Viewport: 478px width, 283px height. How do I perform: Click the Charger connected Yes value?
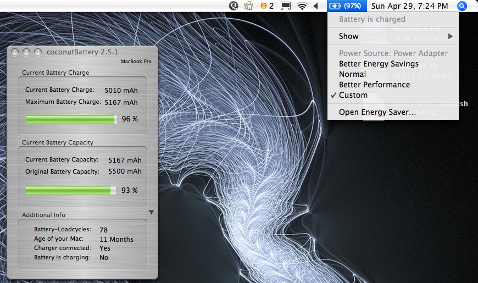pyautogui.click(x=105, y=248)
